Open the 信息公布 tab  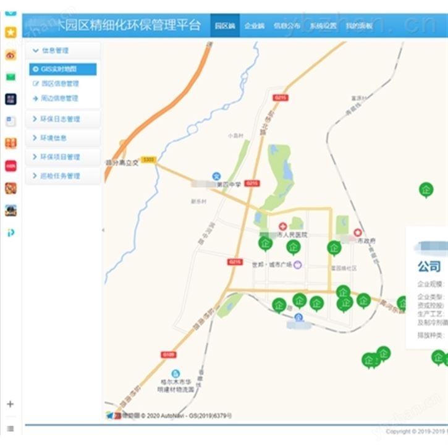tap(287, 26)
